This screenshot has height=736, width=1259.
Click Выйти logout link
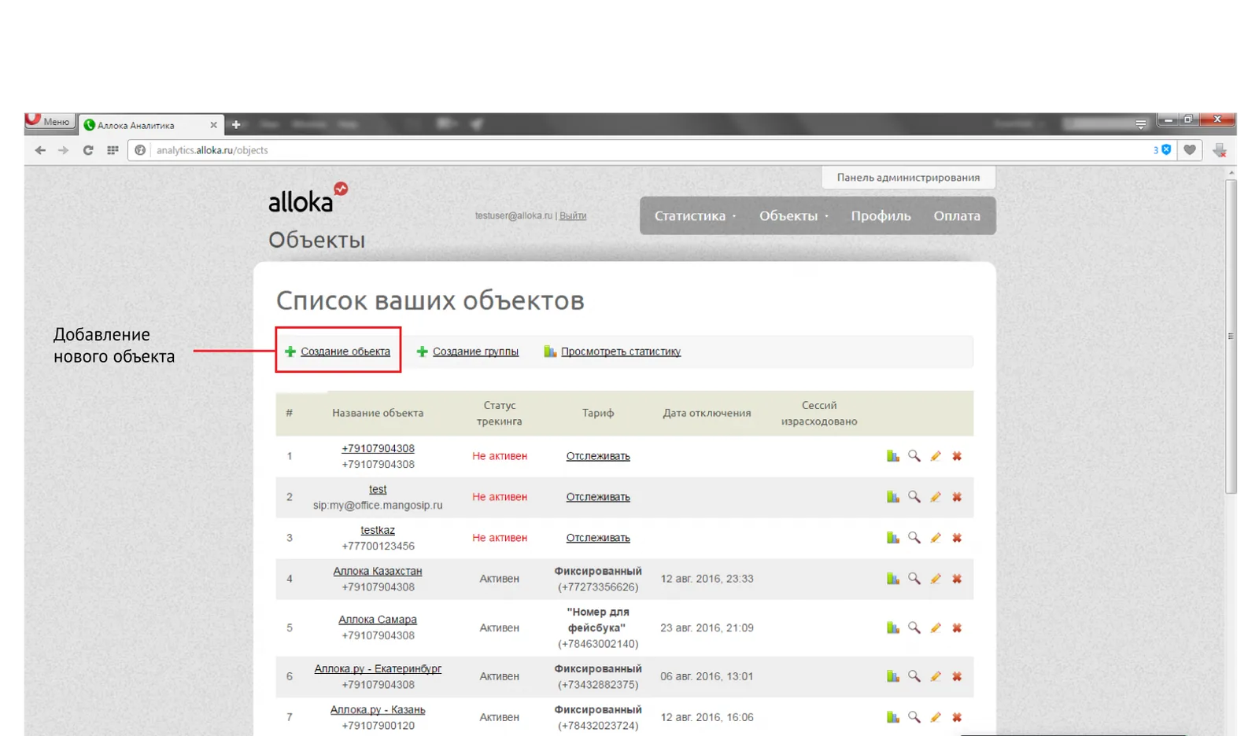[x=573, y=215]
